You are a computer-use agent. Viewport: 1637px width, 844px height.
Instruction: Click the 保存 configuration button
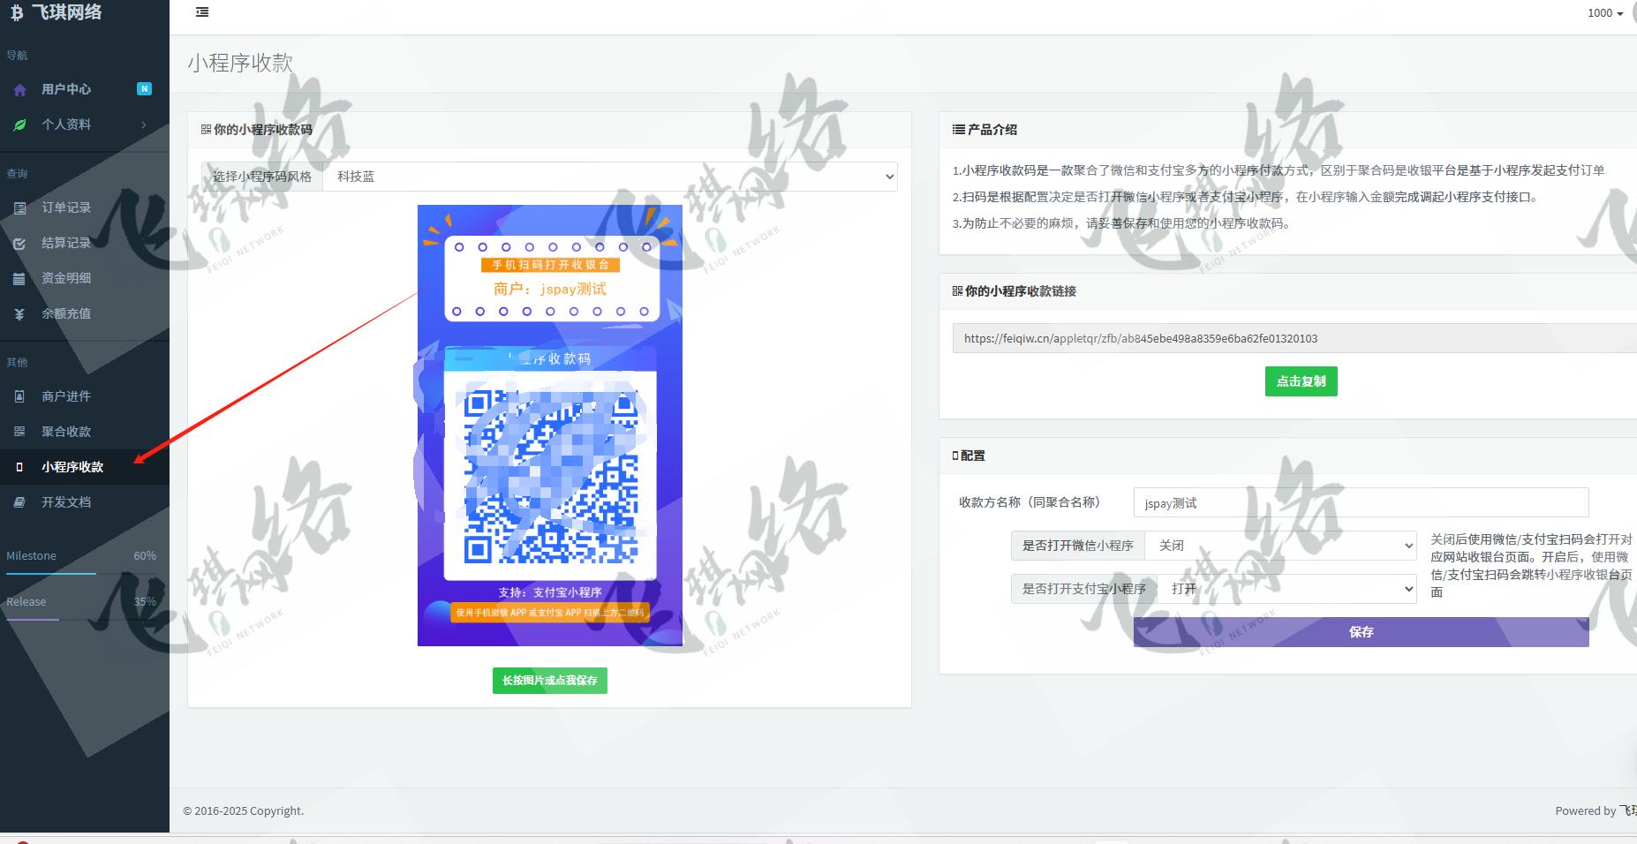coord(1361,632)
